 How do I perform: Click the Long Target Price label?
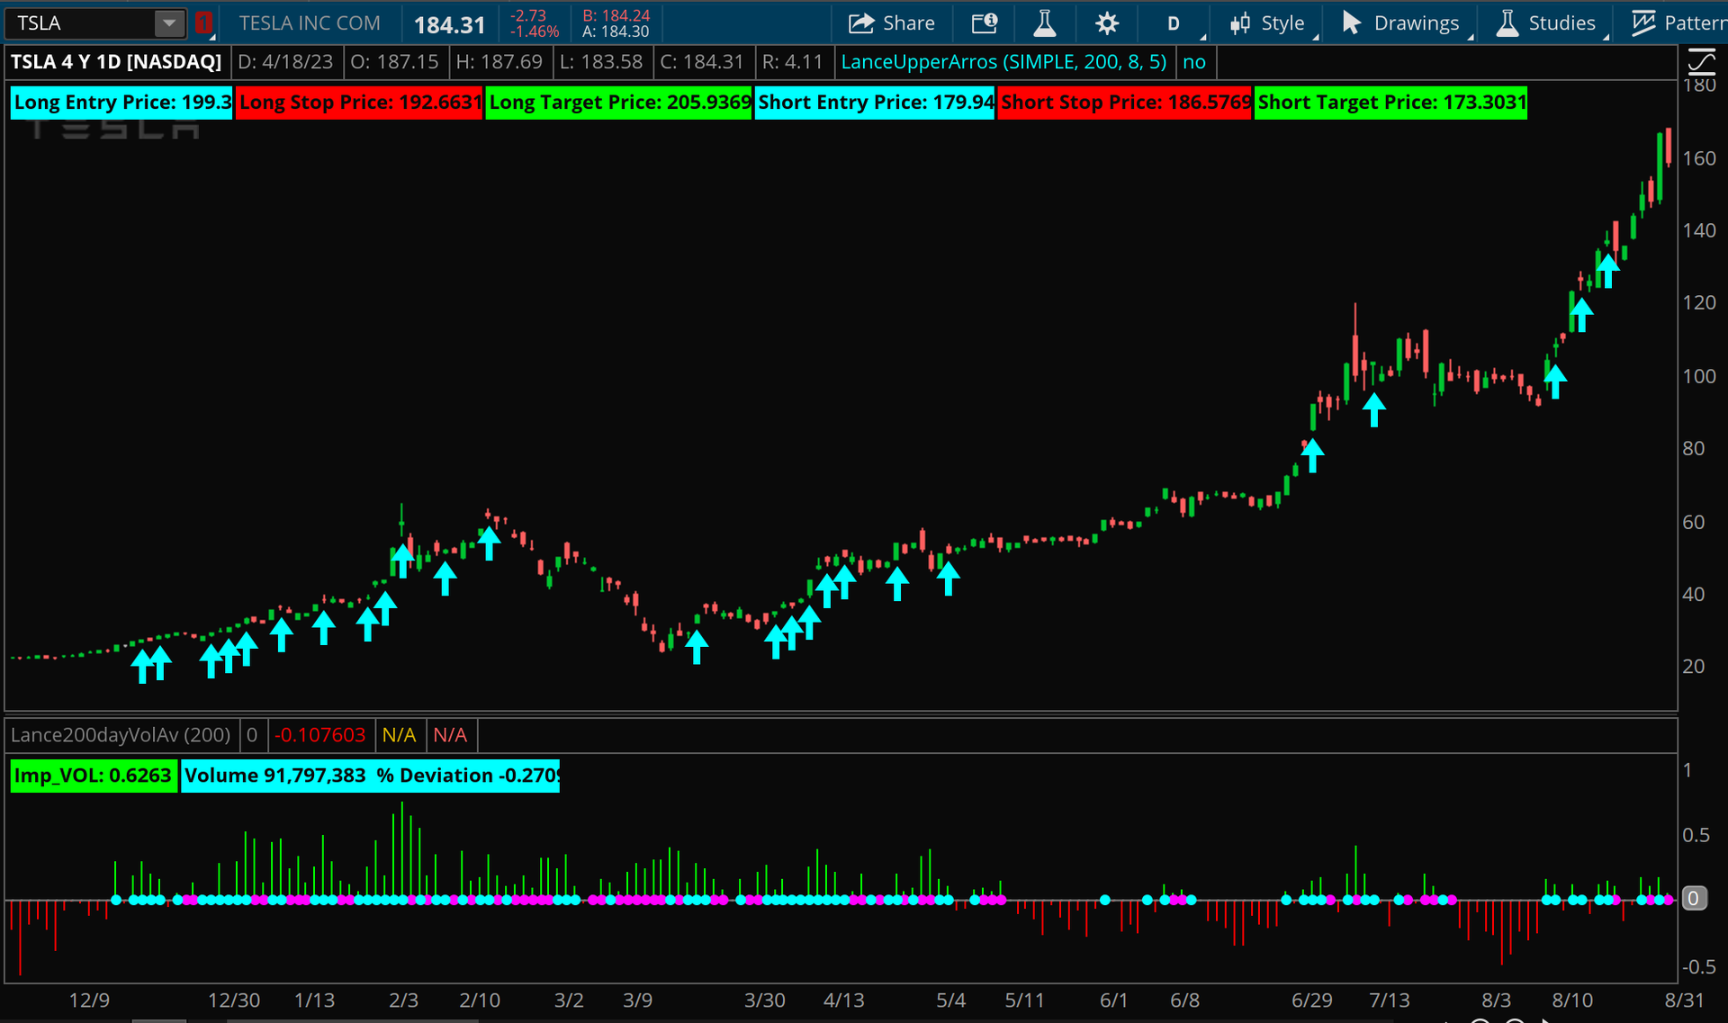coord(619,103)
